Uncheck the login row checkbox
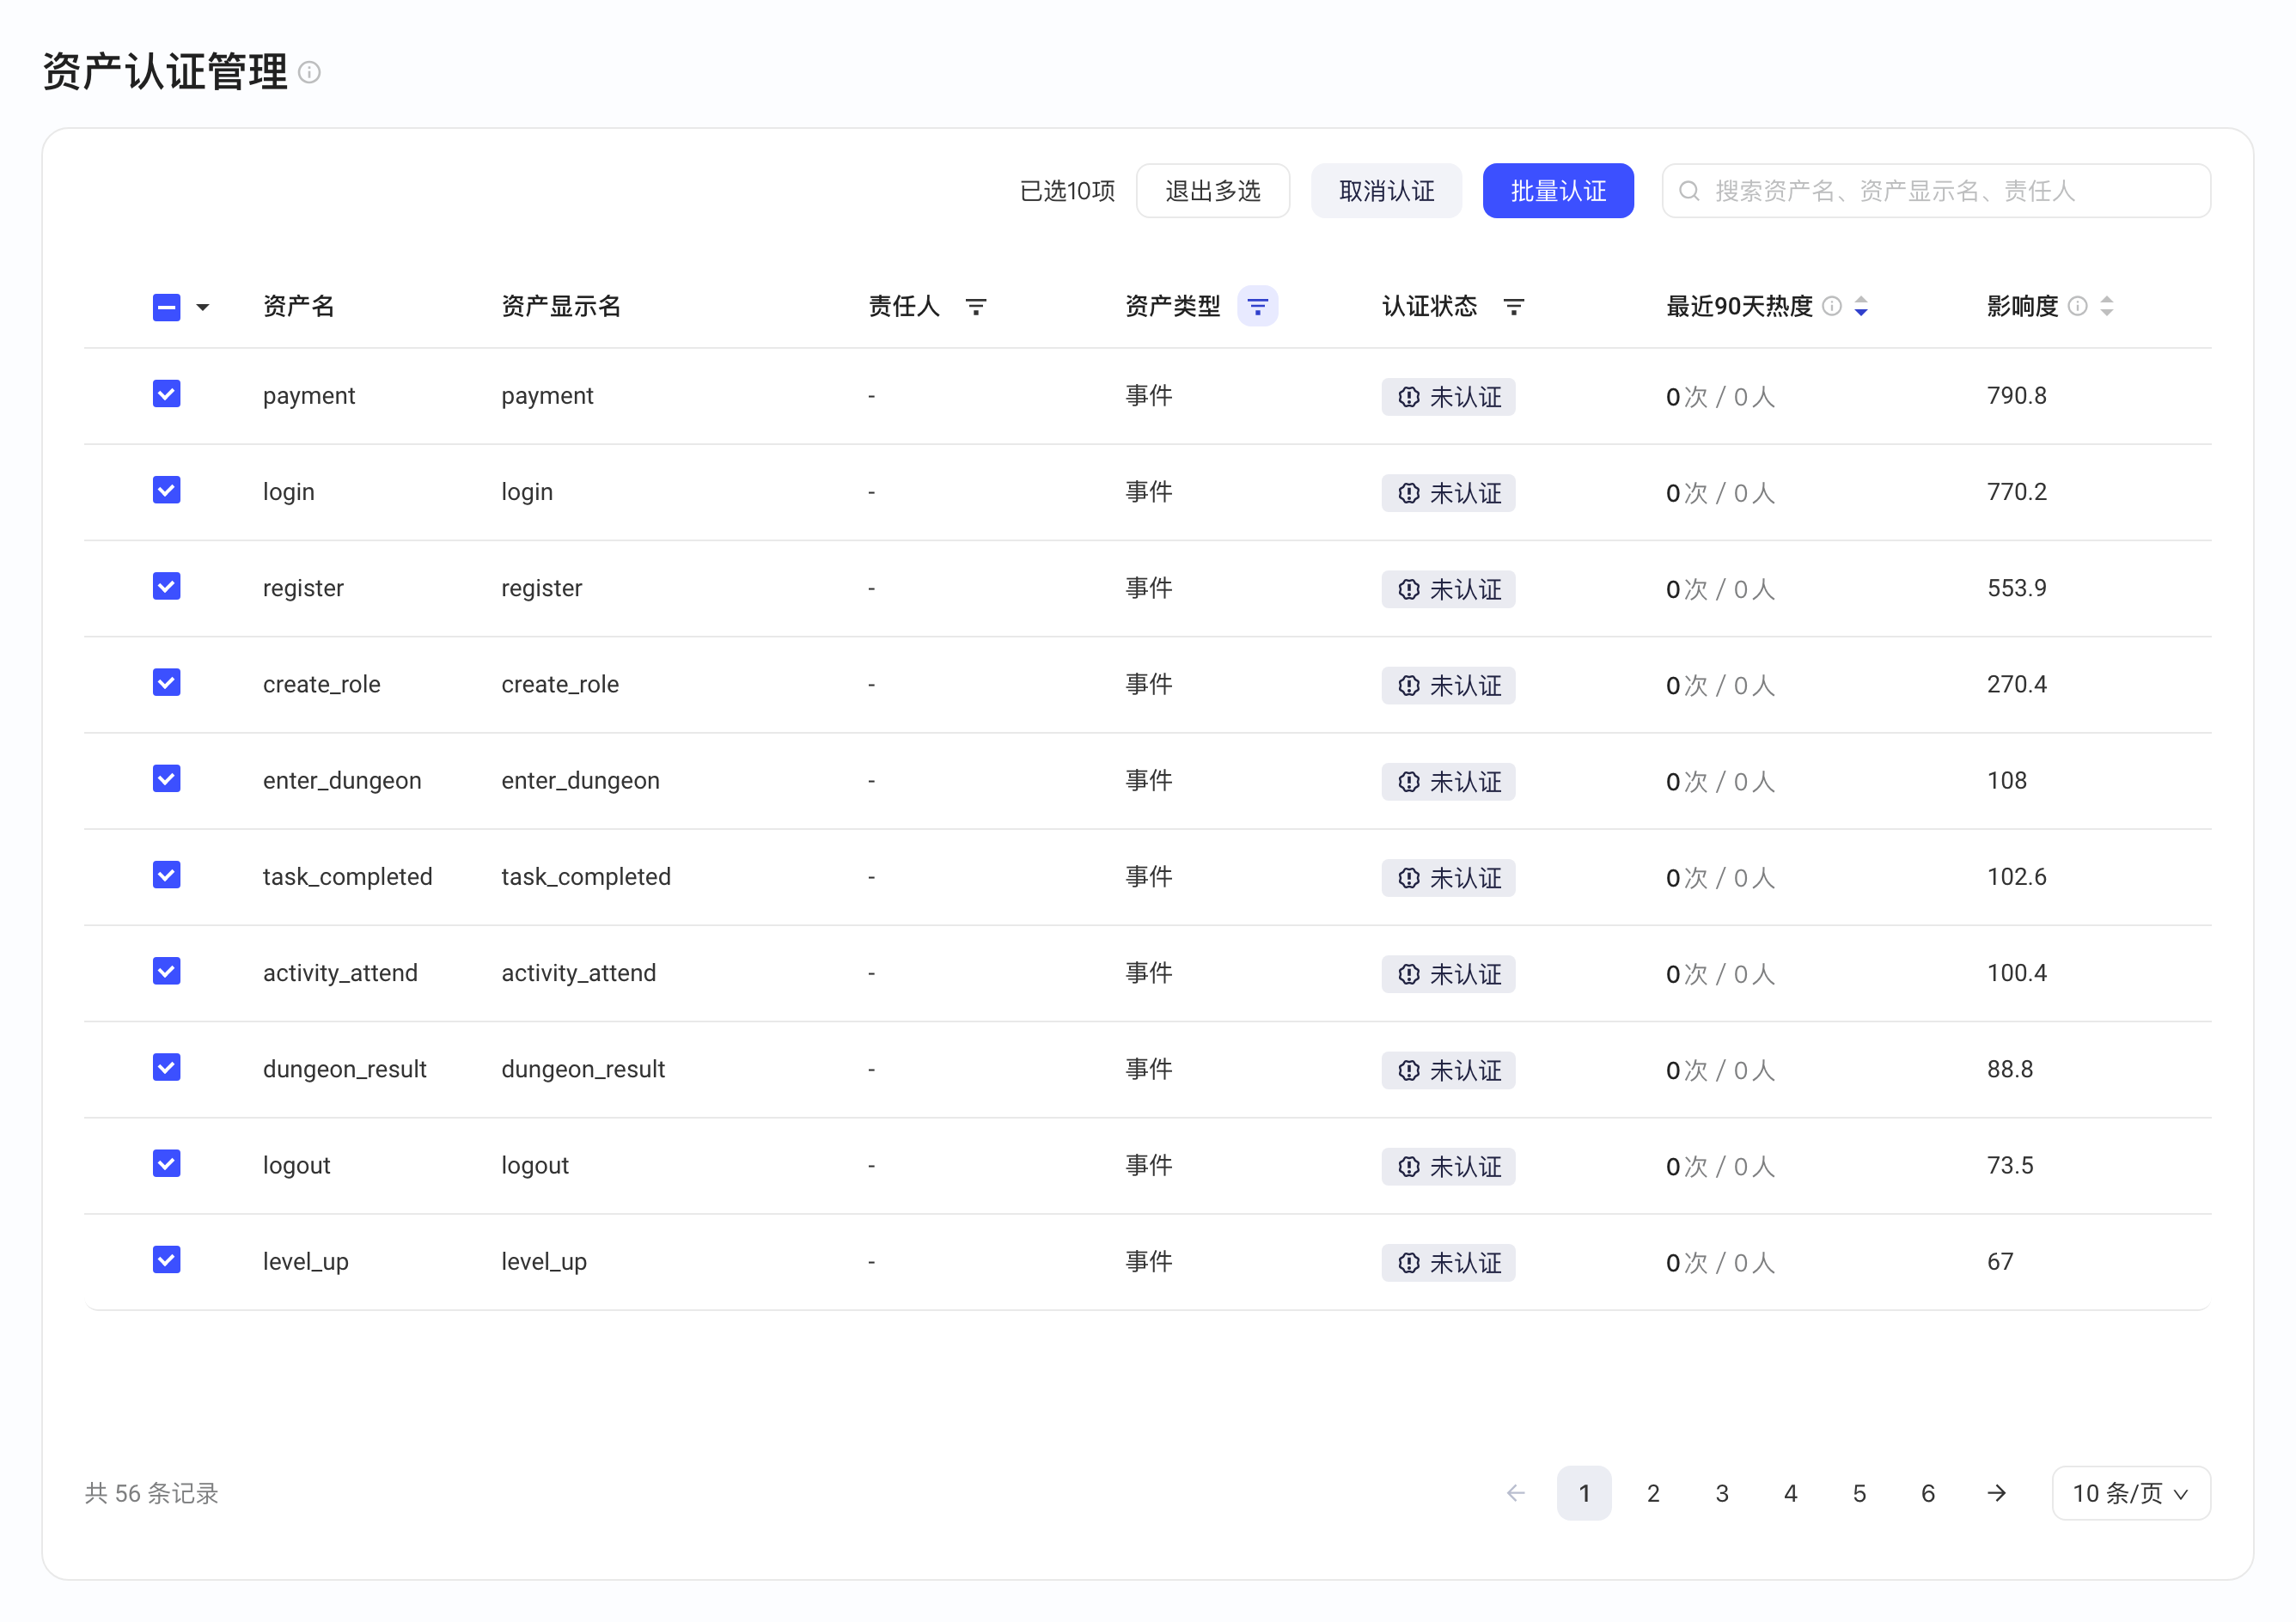The image size is (2296, 1622). pos(167,490)
